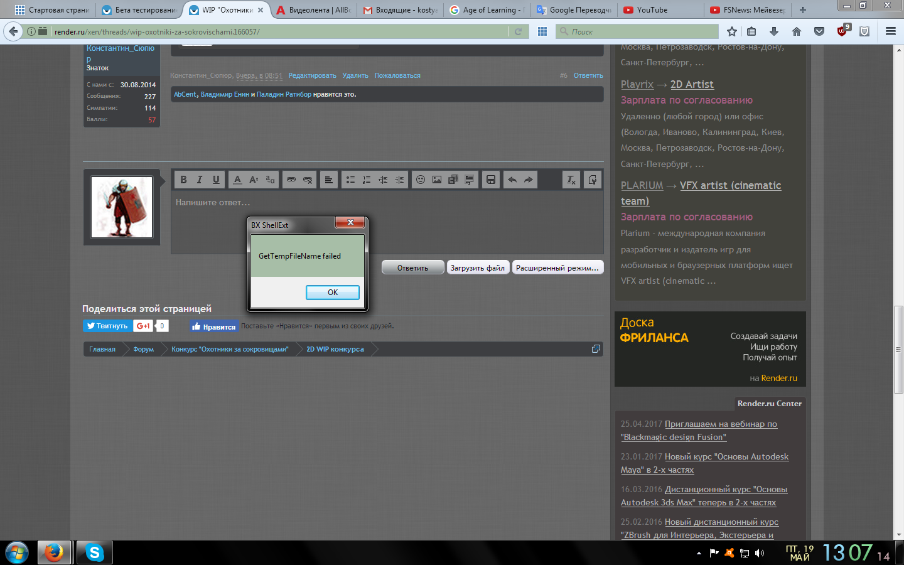Open the Pocket icon in the toolbar
The image size is (904, 565).
pos(819,31)
